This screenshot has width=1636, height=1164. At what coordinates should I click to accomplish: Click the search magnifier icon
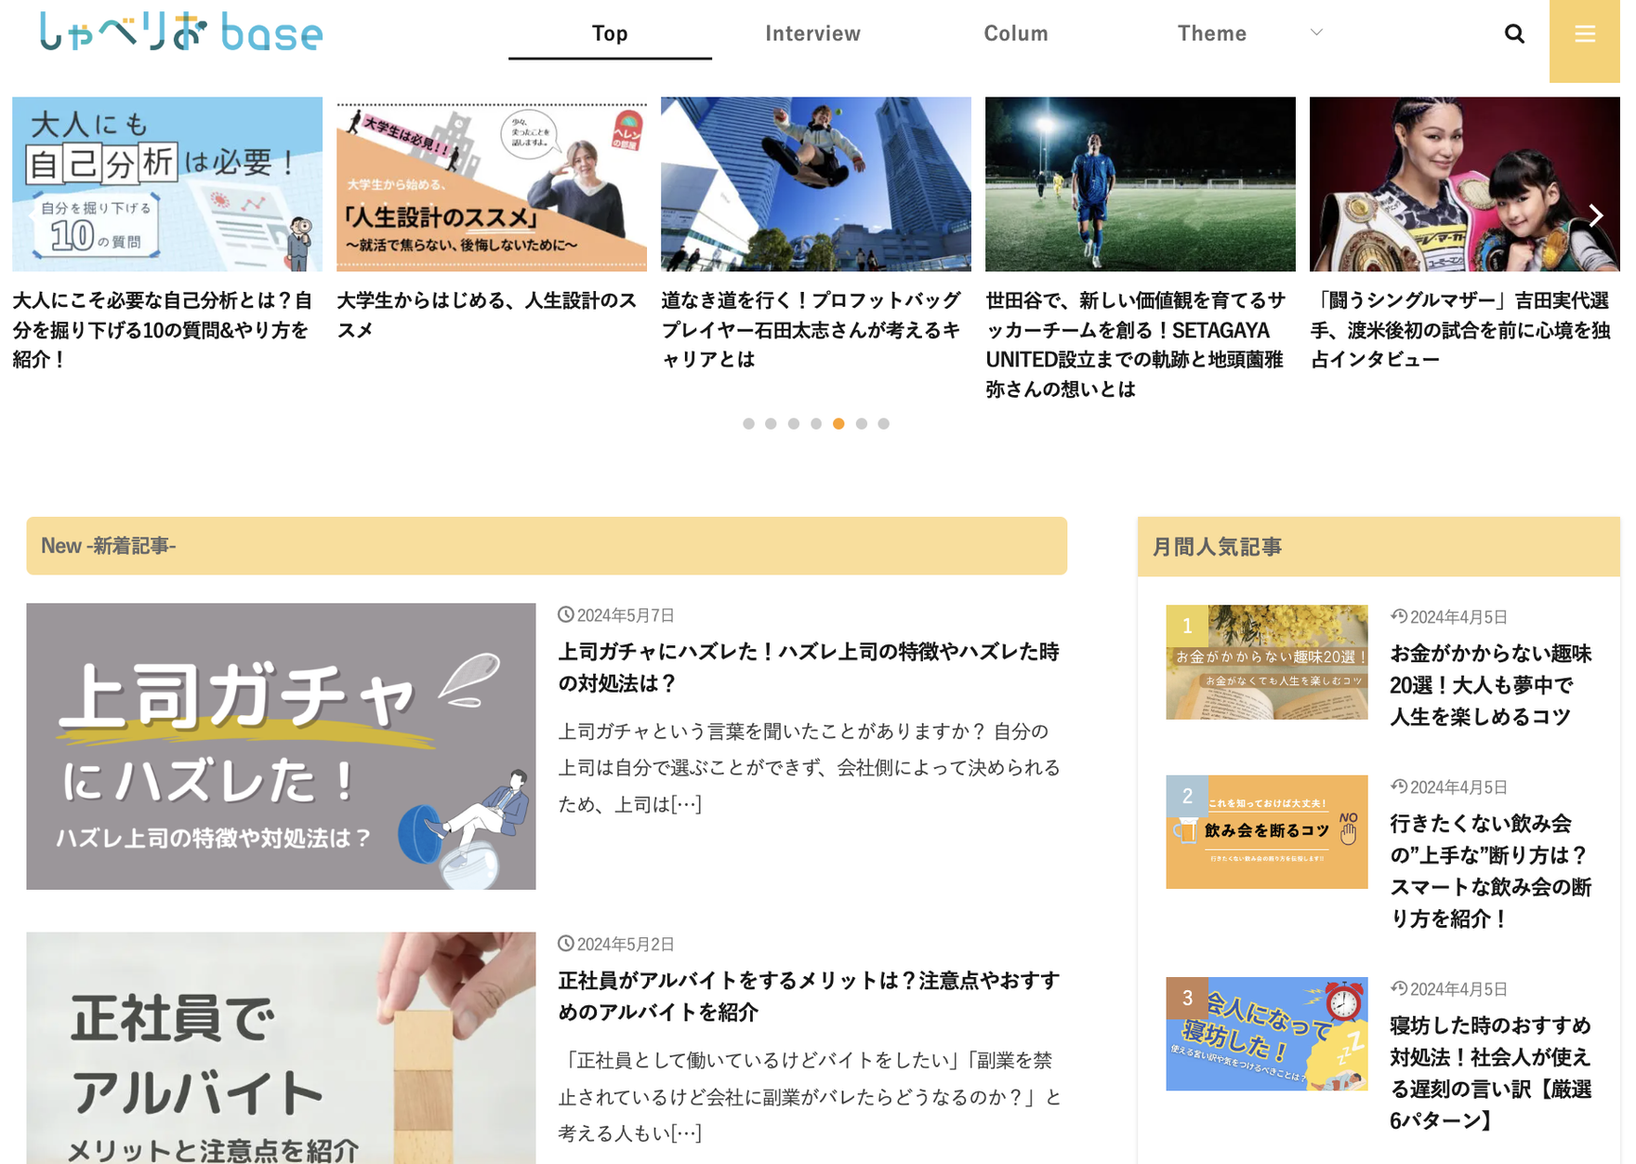point(1513,34)
